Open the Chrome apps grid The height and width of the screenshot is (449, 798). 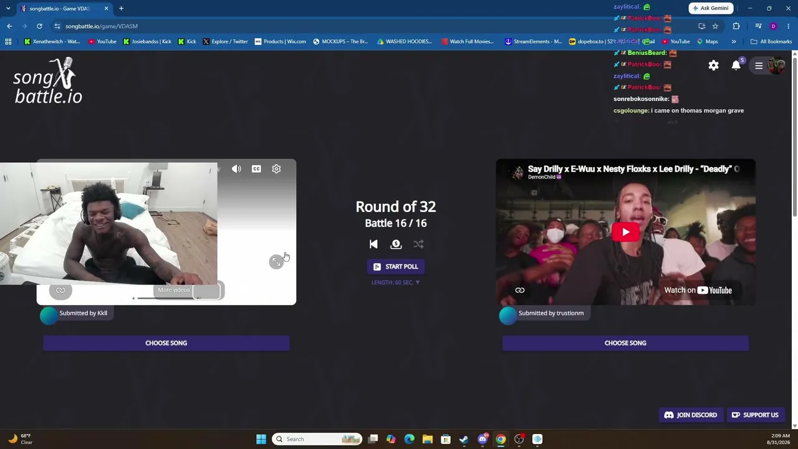[8, 42]
